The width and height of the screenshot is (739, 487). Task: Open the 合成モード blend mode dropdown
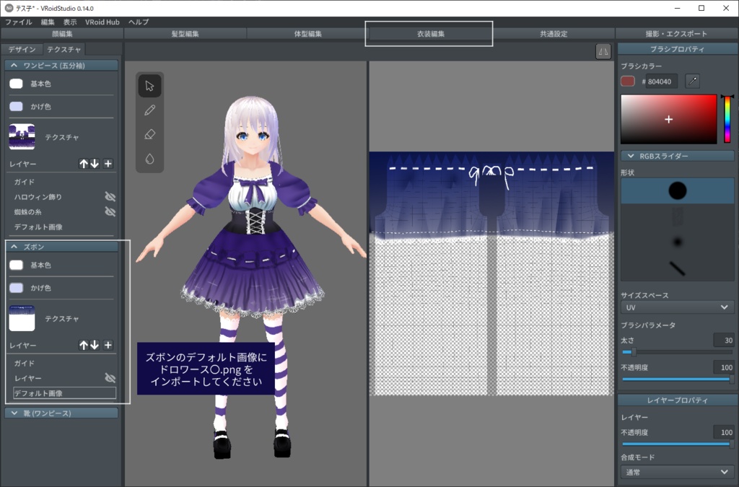coord(676,473)
